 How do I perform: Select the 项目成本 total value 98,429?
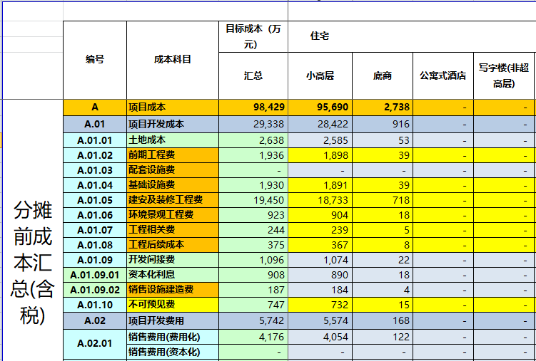tap(253, 107)
